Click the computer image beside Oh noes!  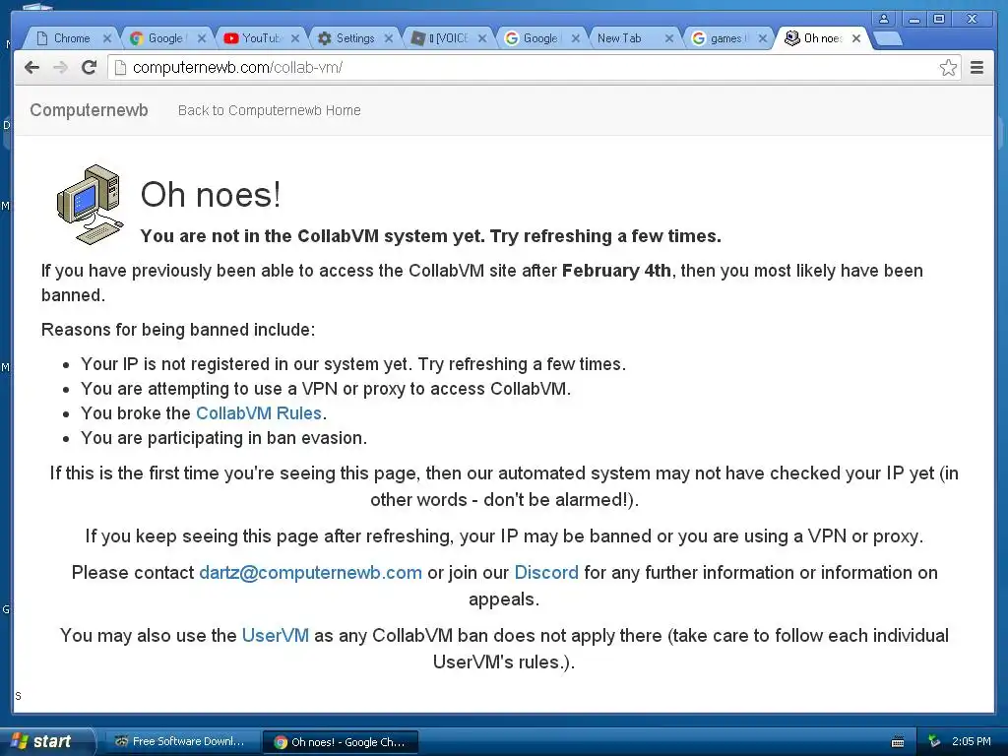90,205
